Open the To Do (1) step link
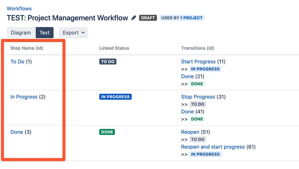Image resolution: width=299 pixels, height=169 pixels. pyautogui.click(x=17, y=61)
